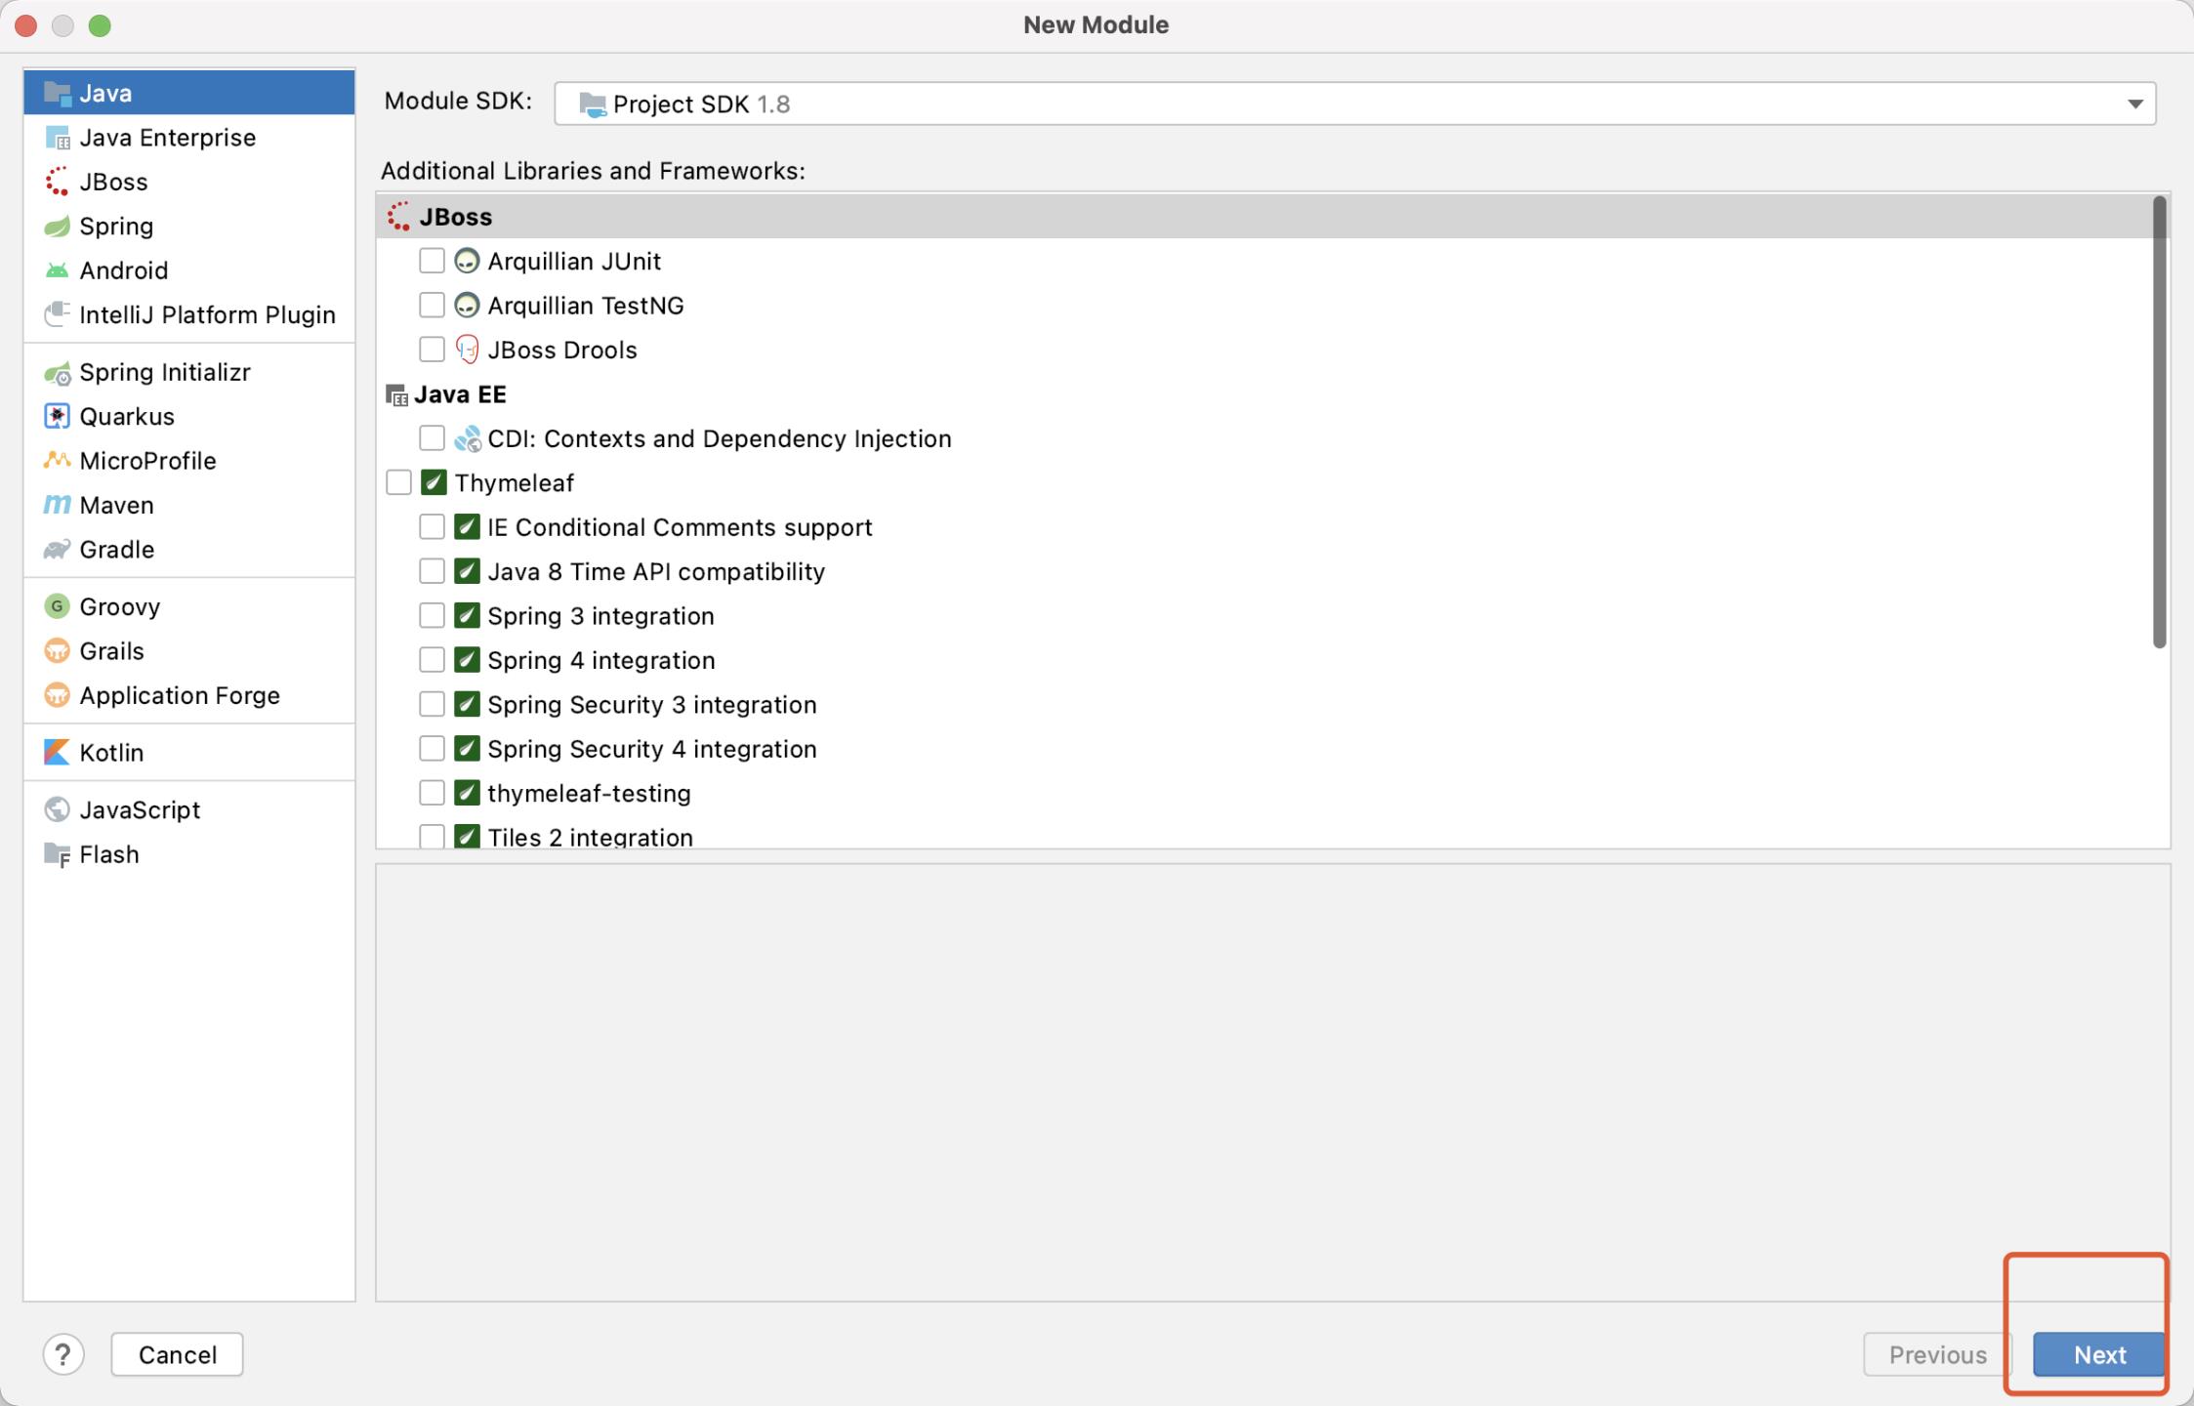Screen dimensions: 2194x1406
Task: Click the Arquillian TestNG alien icon
Action: [468, 306]
